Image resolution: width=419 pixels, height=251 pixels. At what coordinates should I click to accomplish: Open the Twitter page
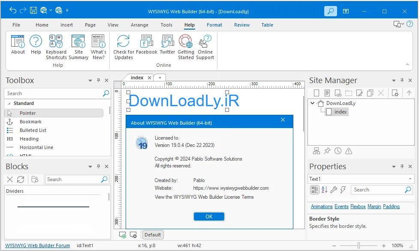[167, 45]
